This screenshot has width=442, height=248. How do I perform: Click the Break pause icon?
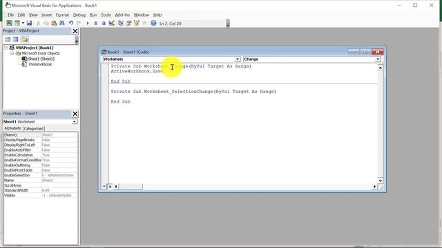pyautogui.click(x=96, y=23)
